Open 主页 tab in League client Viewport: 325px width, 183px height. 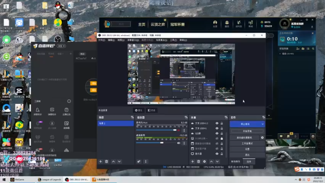[142, 24]
